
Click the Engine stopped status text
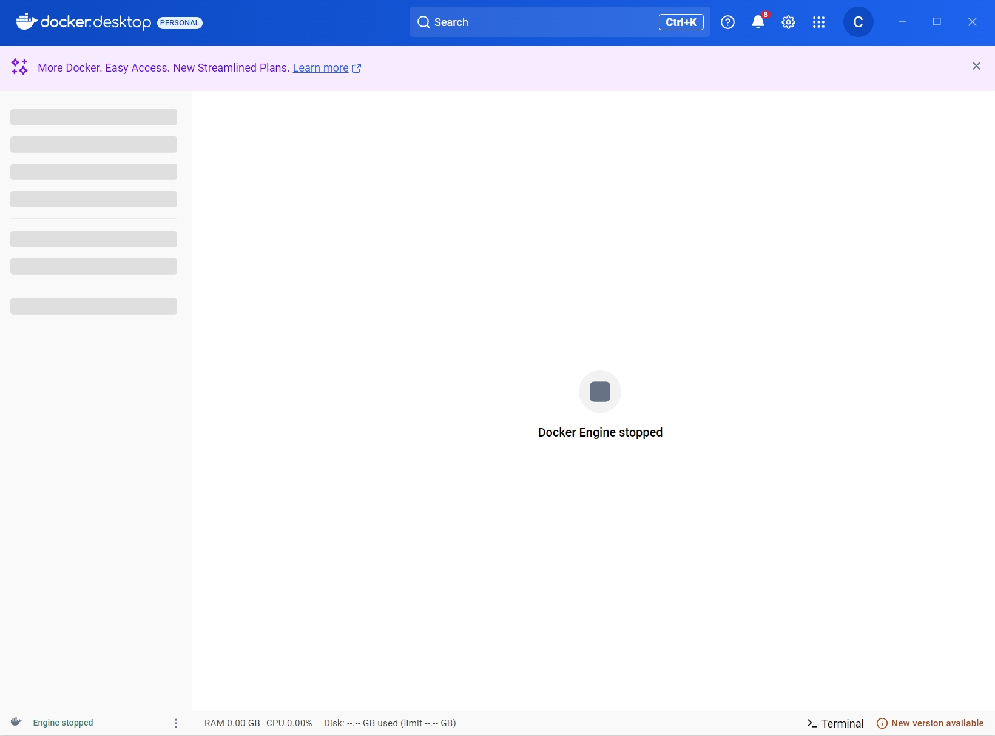point(62,722)
